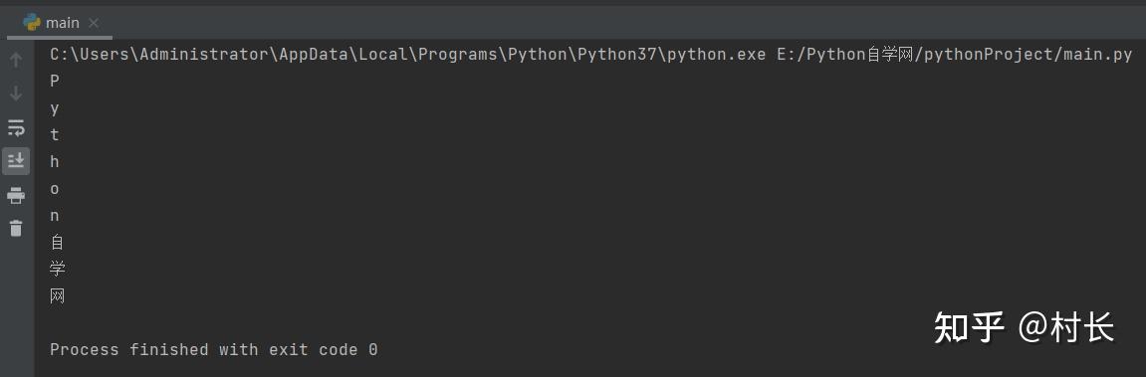Viewport: 1146px width, 377px height.
Task: Click output line showing character 网
Action: coord(57,295)
